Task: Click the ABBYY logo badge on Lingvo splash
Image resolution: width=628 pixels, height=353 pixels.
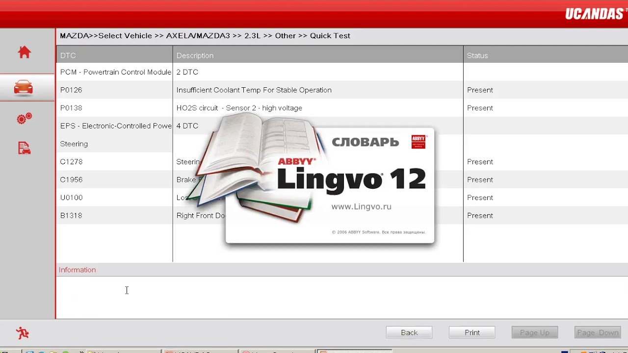Action: [419, 142]
